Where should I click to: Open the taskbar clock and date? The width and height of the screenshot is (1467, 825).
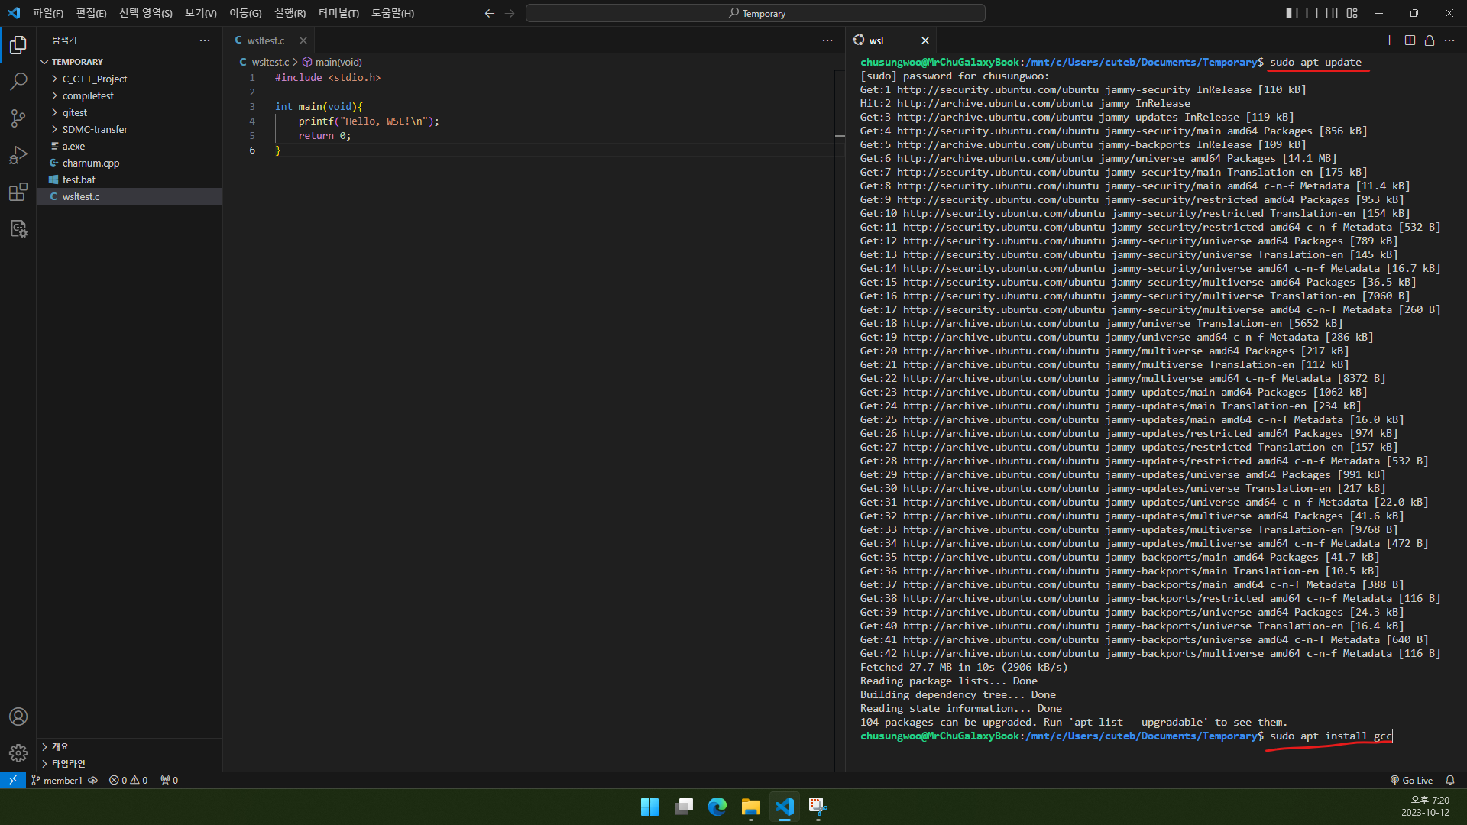(x=1425, y=807)
